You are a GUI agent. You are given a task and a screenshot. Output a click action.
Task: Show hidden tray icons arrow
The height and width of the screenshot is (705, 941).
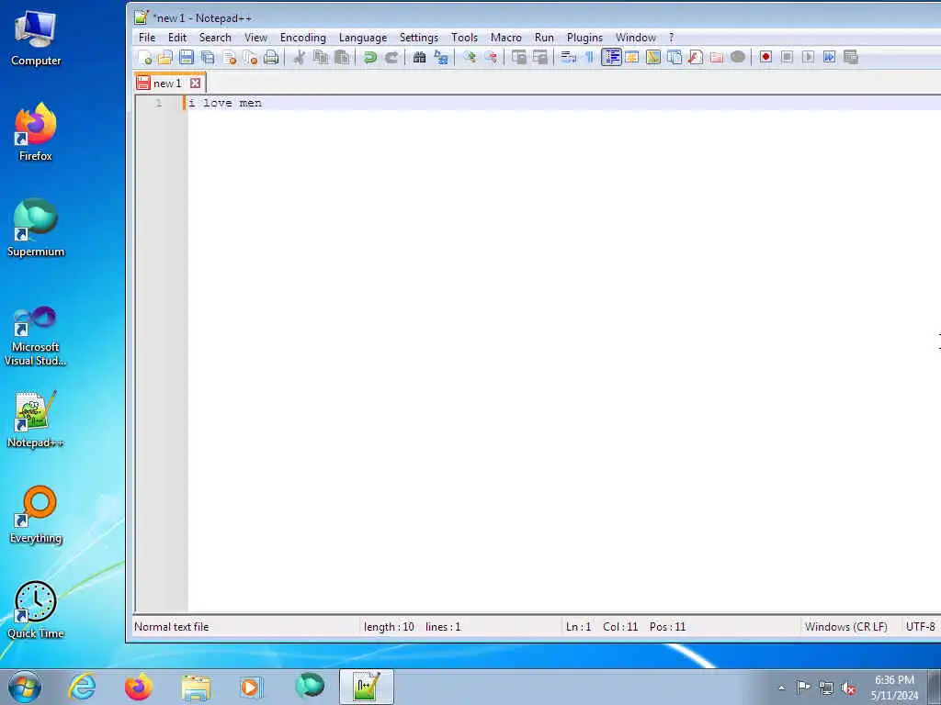click(781, 688)
